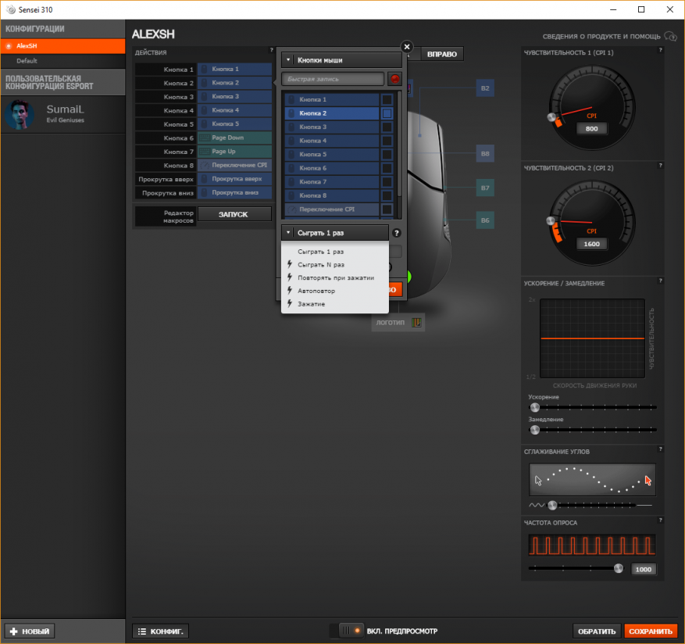Tick the checkbox next to Кнопка 3

[x=387, y=127]
